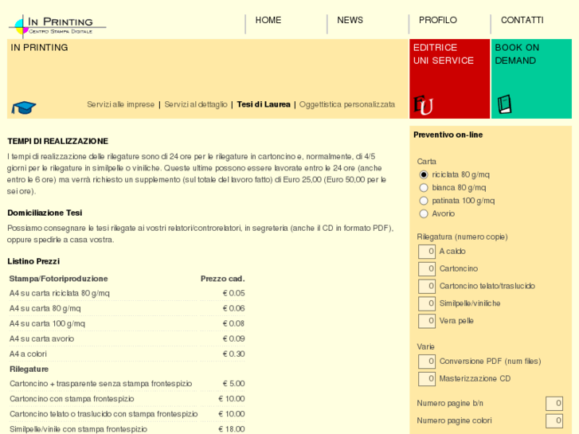The width and height of the screenshot is (579, 434).
Task: Open the Editrice Uni Service tile
Action: (450, 79)
